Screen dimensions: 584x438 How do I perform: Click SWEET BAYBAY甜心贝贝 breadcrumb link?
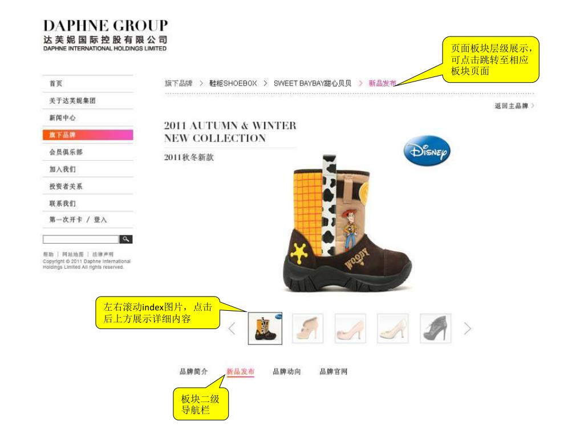tap(313, 83)
